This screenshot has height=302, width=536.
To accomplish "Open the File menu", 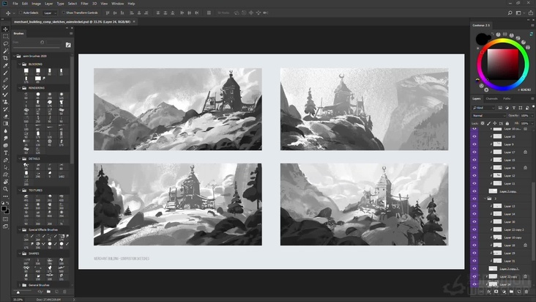I will pyautogui.click(x=15, y=4).
